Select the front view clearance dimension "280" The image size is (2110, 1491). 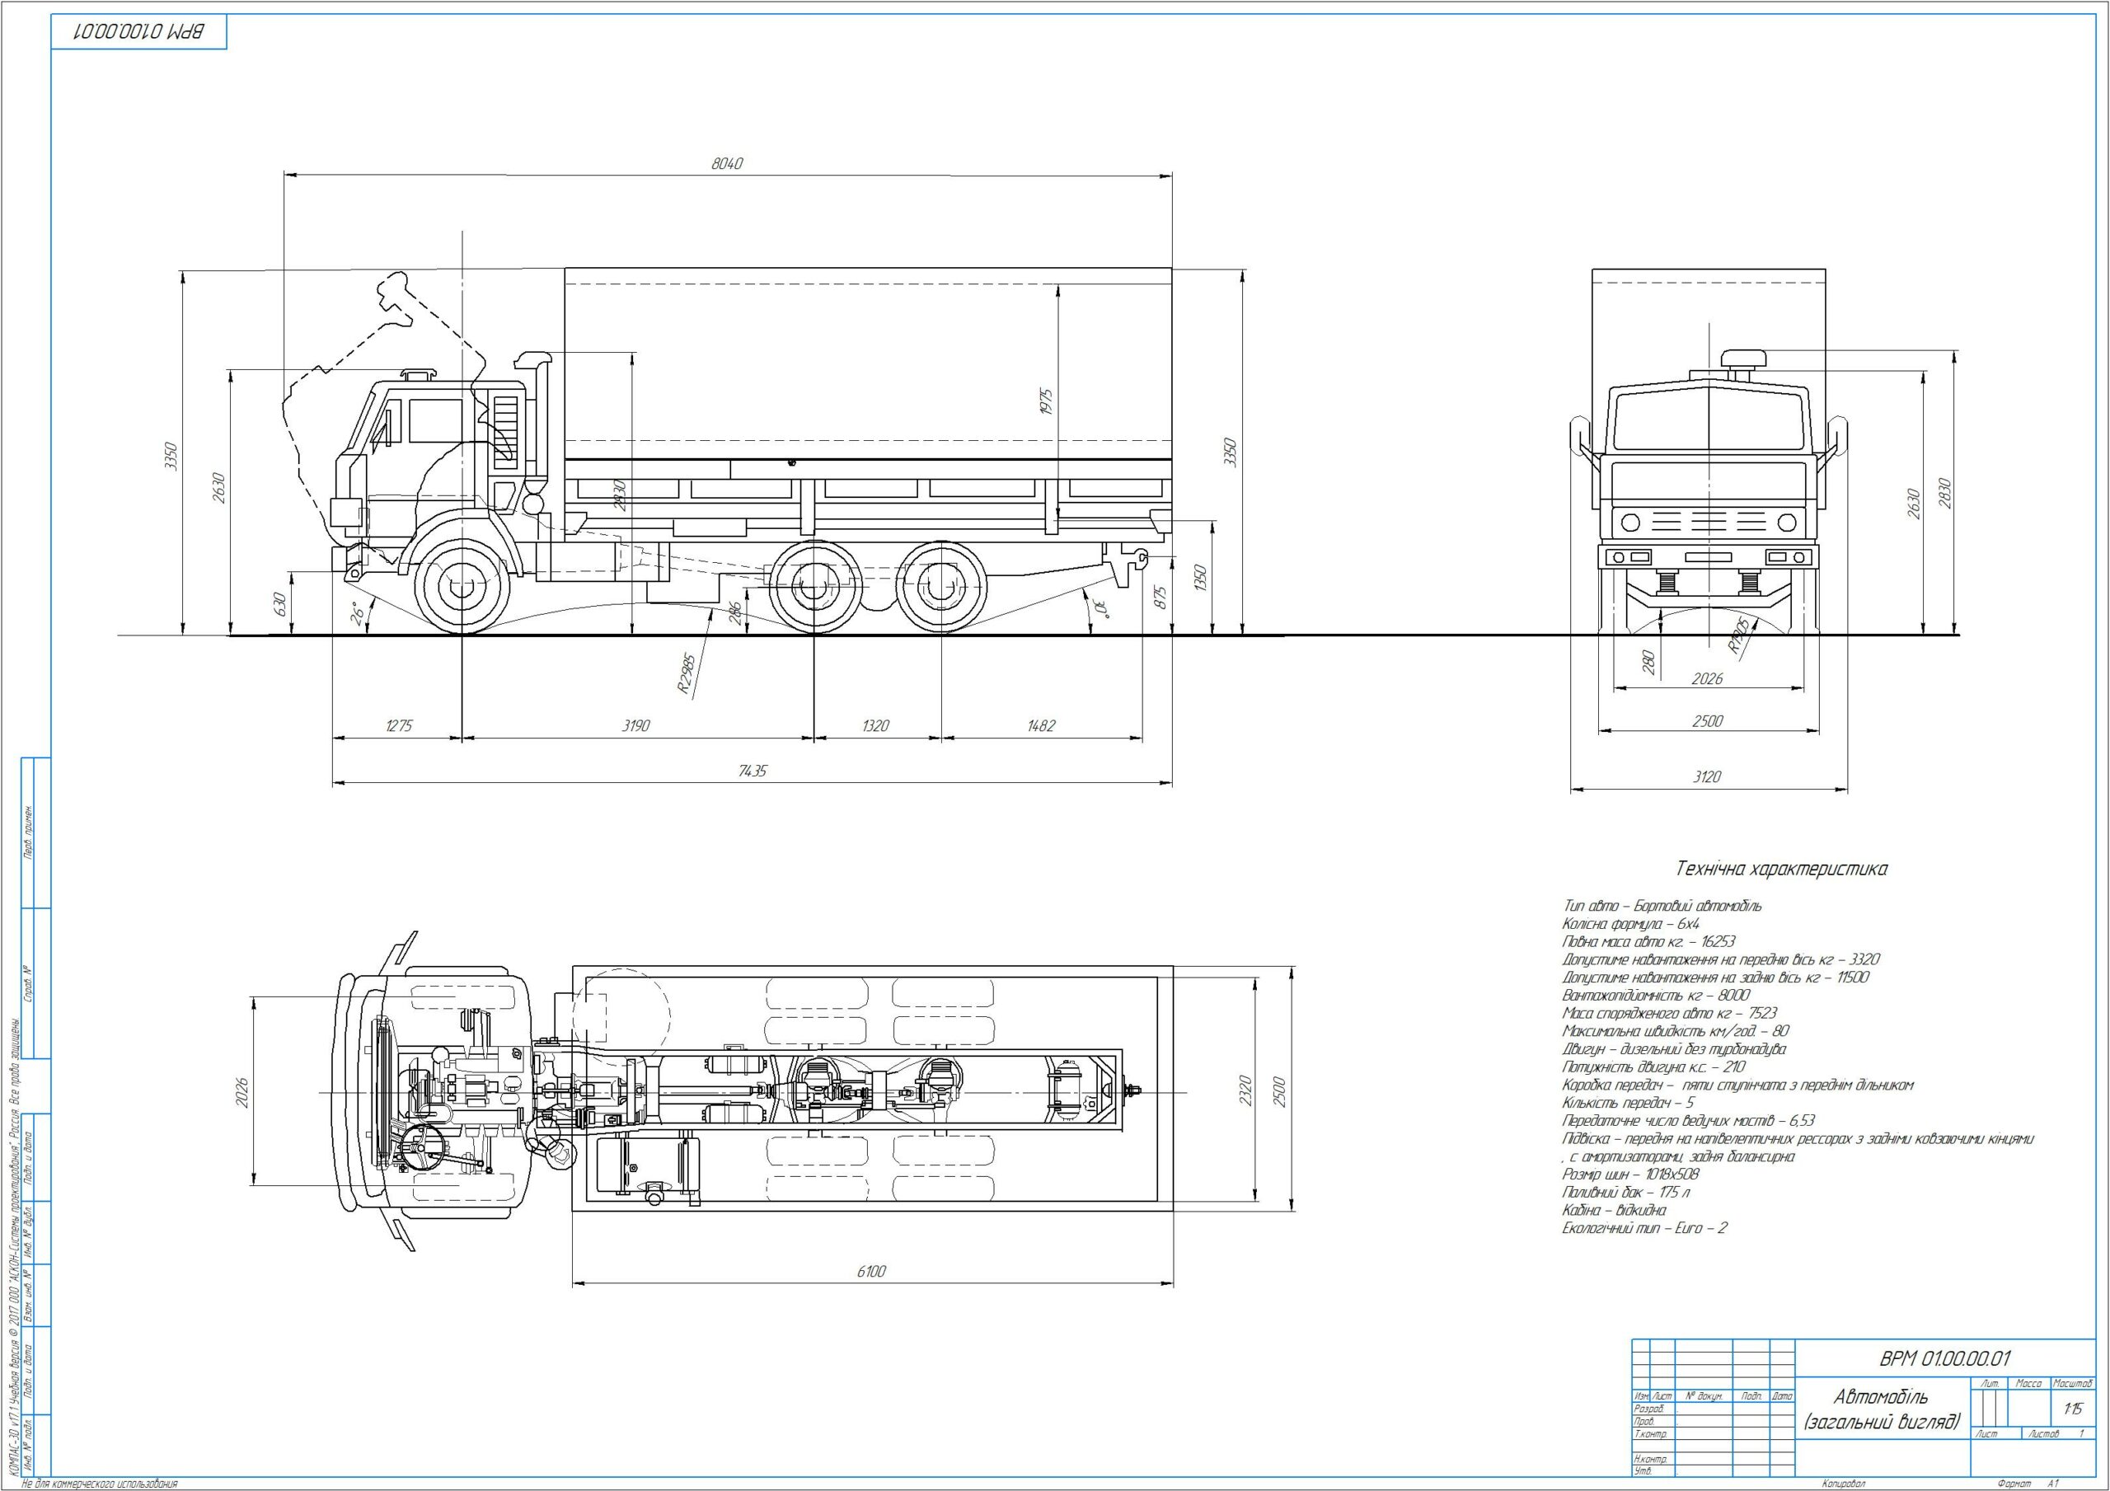(1648, 663)
